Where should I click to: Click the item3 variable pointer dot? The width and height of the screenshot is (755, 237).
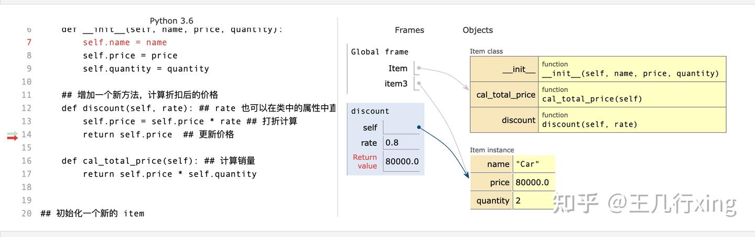tap(419, 83)
